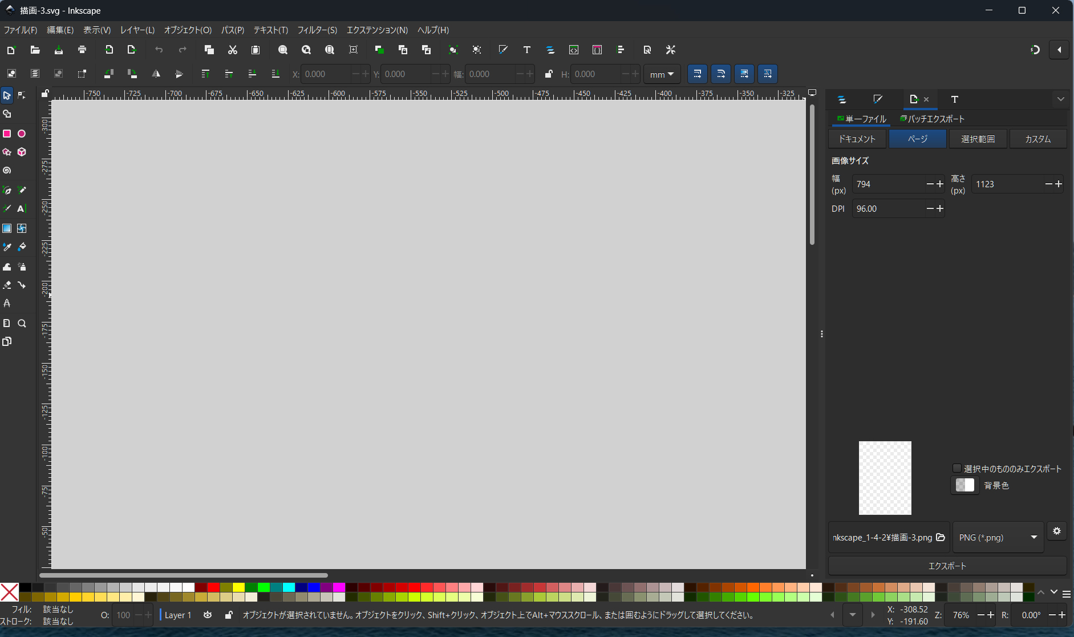Toggle Layer 1 visibility eye icon
Image resolution: width=1074 pixels, height=637 pixels.
click(208, 615)
